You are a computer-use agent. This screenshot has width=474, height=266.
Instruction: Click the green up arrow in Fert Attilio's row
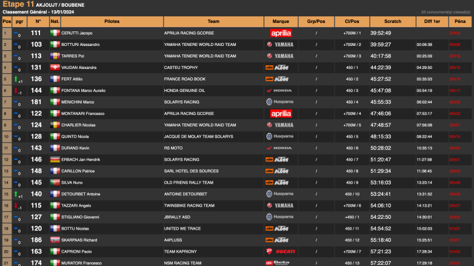pyautogui.click(x=16, y=79)
